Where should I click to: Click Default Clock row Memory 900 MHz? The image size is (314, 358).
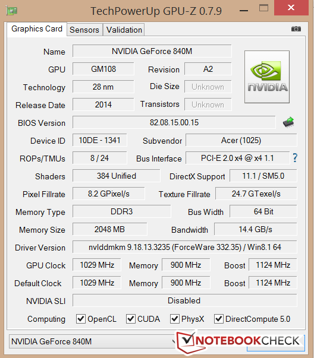click(186, 283)
